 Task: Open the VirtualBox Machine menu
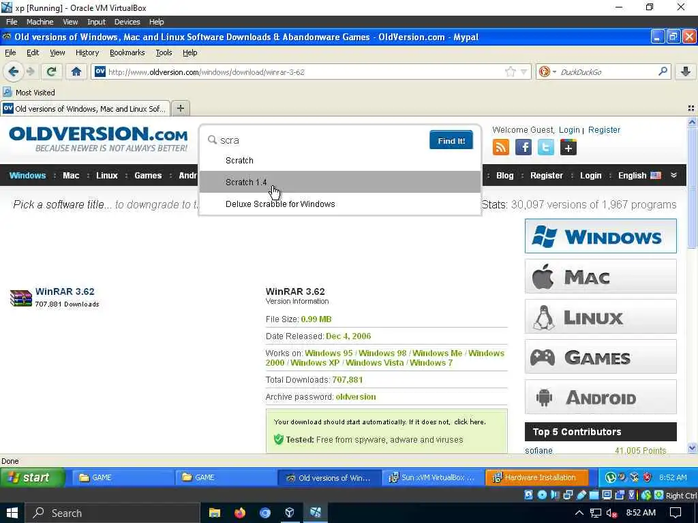coord(40,22)
